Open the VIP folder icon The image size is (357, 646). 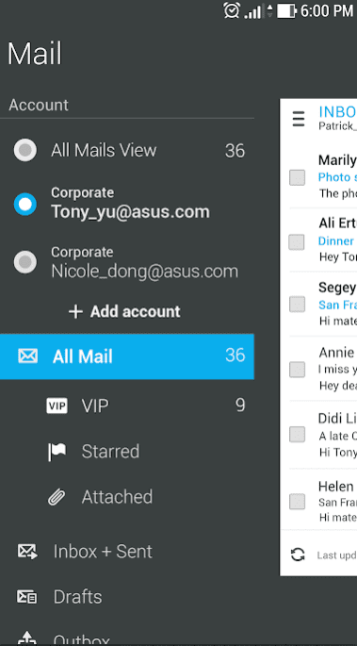[x=57, y=406]
